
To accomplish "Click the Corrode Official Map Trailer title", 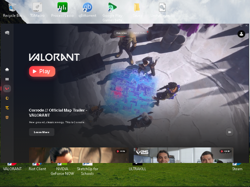I will [x=58, y=113].
